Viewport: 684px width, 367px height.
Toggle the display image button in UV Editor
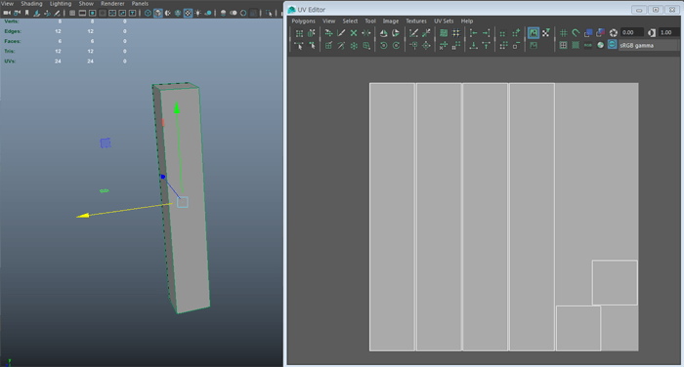click(534, 33)
